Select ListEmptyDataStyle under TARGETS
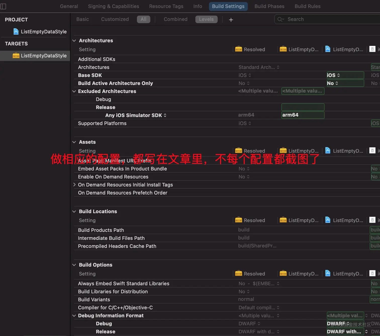This screenshot has height=336, width=380. [x=35, y=56]
